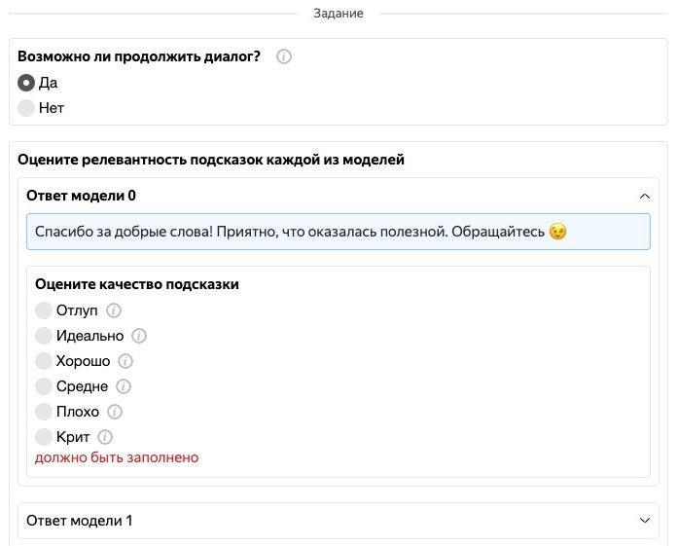Select the Нет radio button

tap(26, 108)
